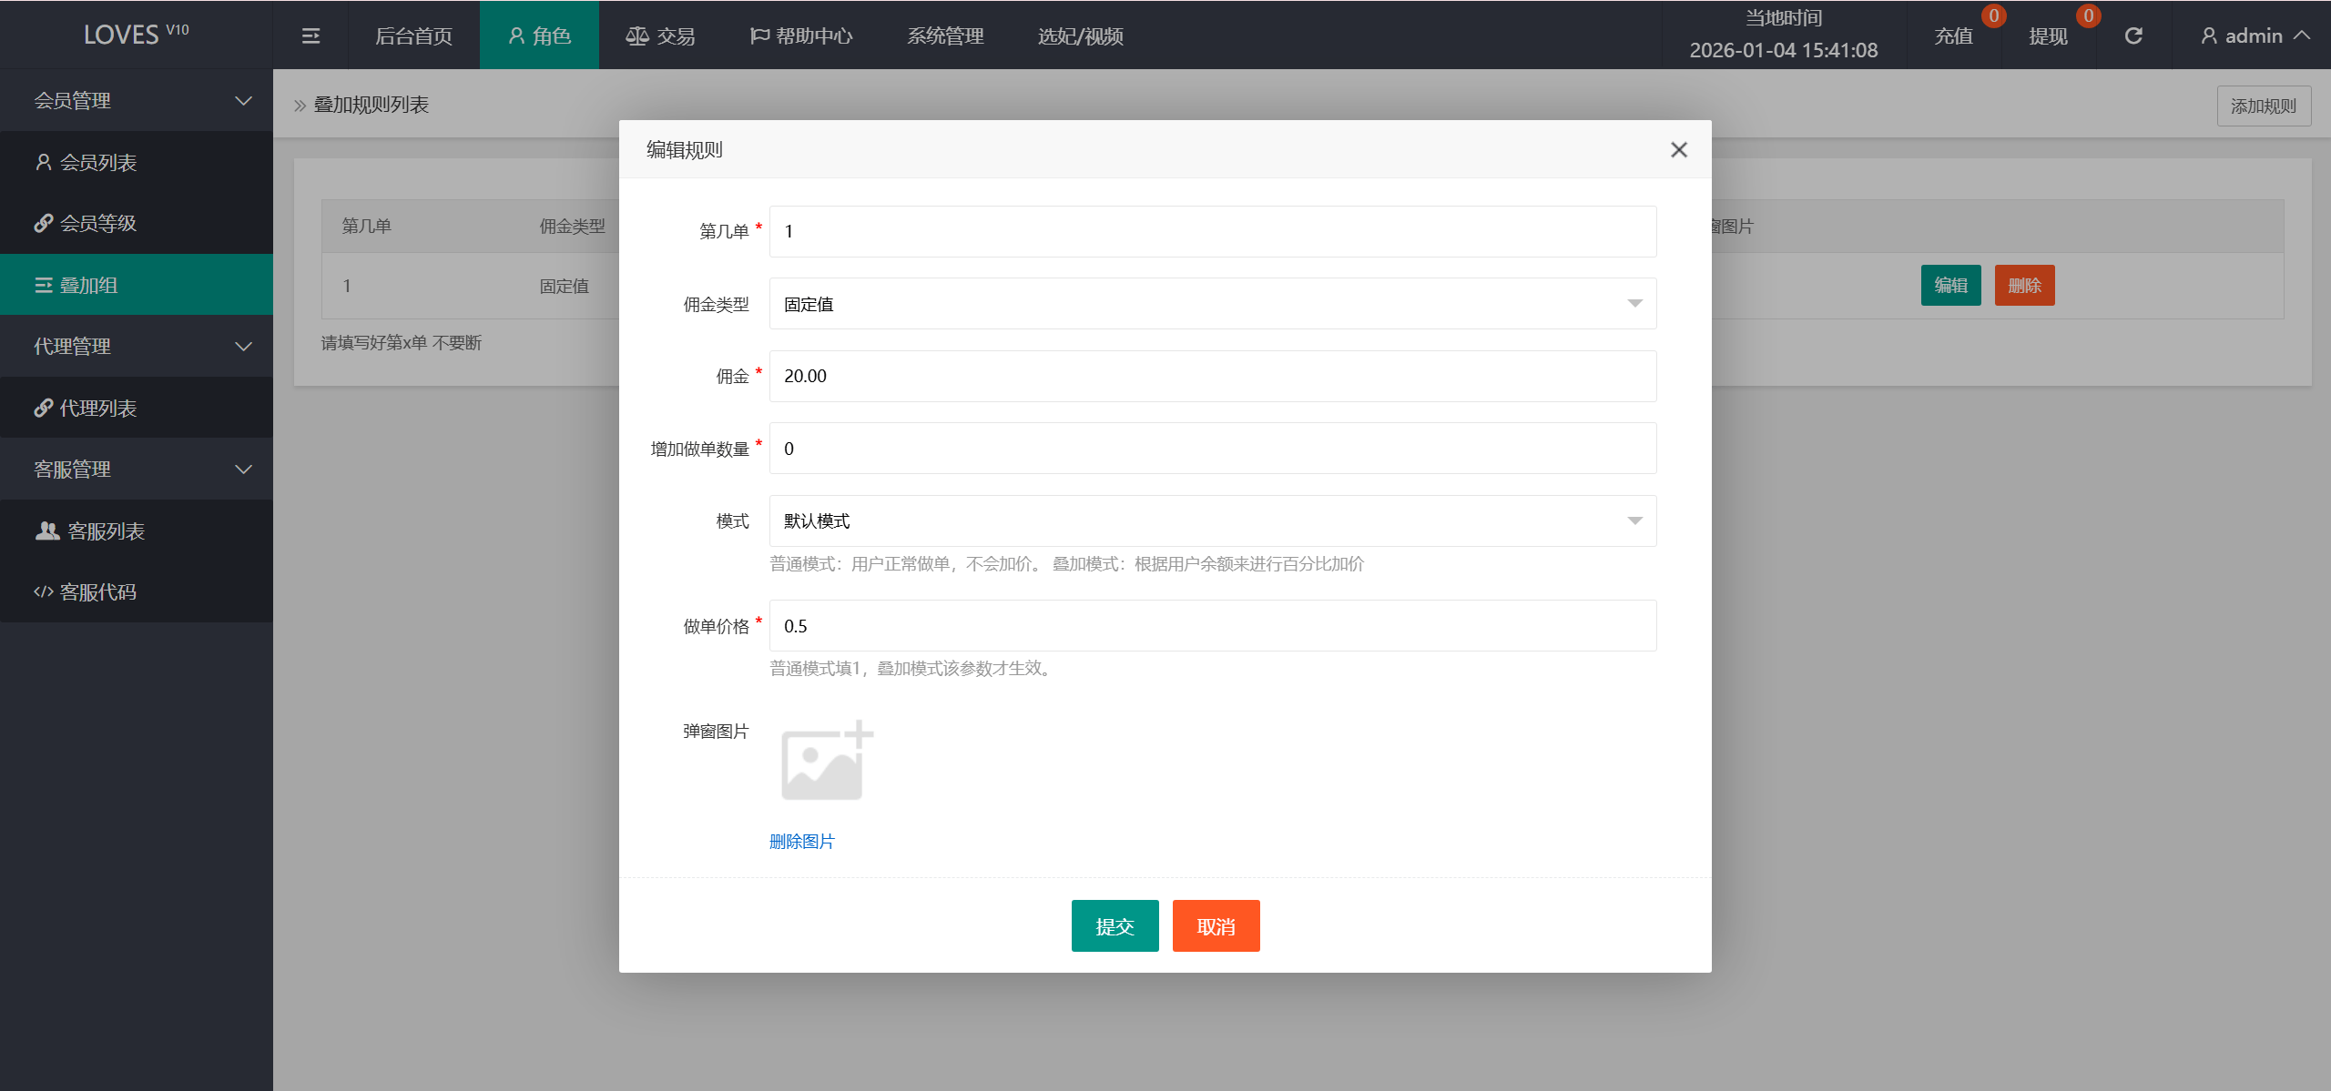Collapse the admin account menu
This screenshot has height=1091, width=2331.
coord(2303,35)
